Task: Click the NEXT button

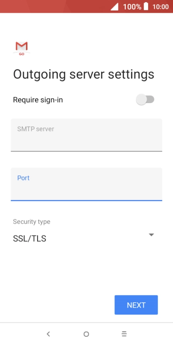Action: tap(136, 305)
